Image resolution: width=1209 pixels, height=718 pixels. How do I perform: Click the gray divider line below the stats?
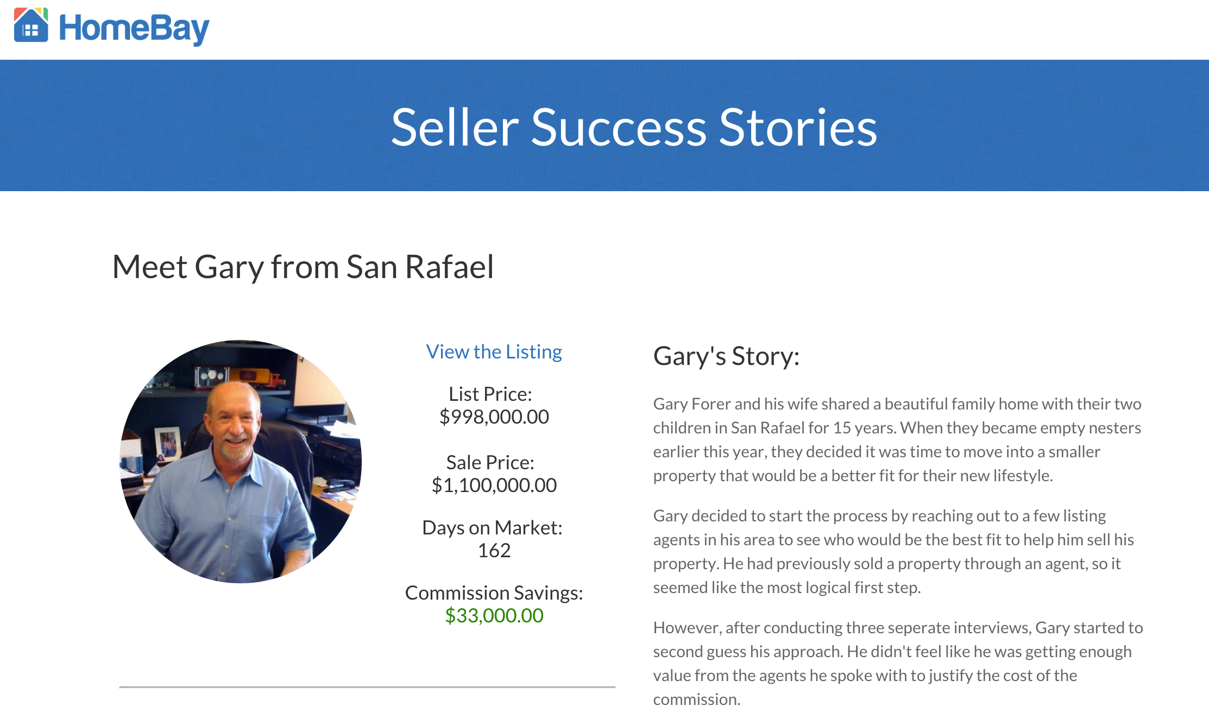pos(367,687)
